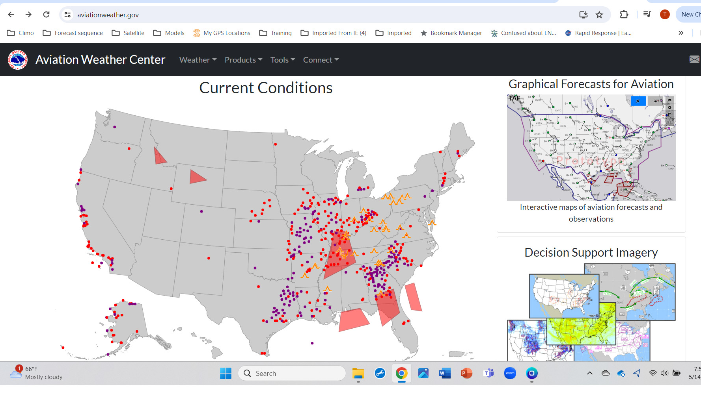Screen dimensions: 701x394
Task: Open the Bookmark Manager bookmark
Action: click(x=451, y=33)
